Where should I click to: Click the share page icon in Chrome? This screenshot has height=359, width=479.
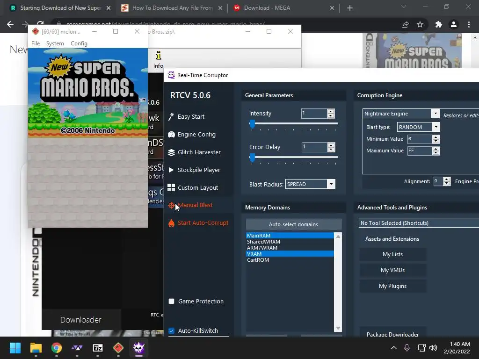(x=405, y=24)
